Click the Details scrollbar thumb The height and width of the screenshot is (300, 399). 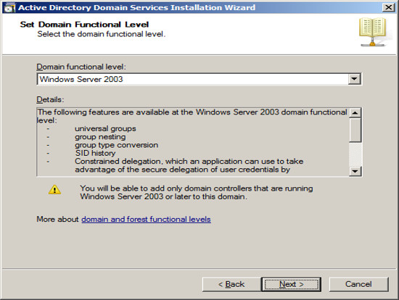click(355, 130)
